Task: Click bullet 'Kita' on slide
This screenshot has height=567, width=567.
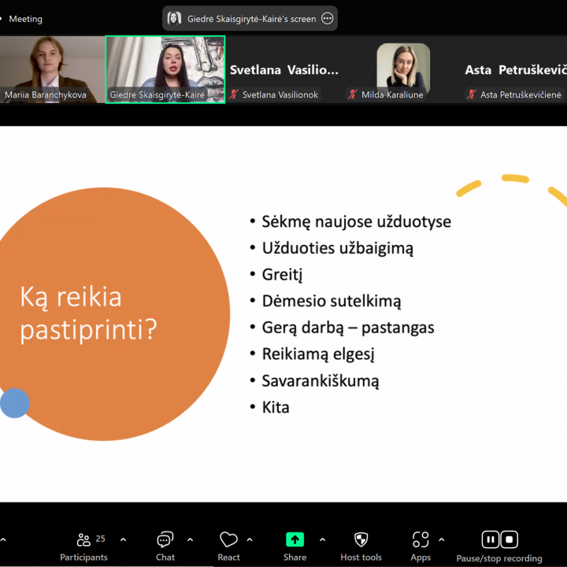Action: (276, 408)
